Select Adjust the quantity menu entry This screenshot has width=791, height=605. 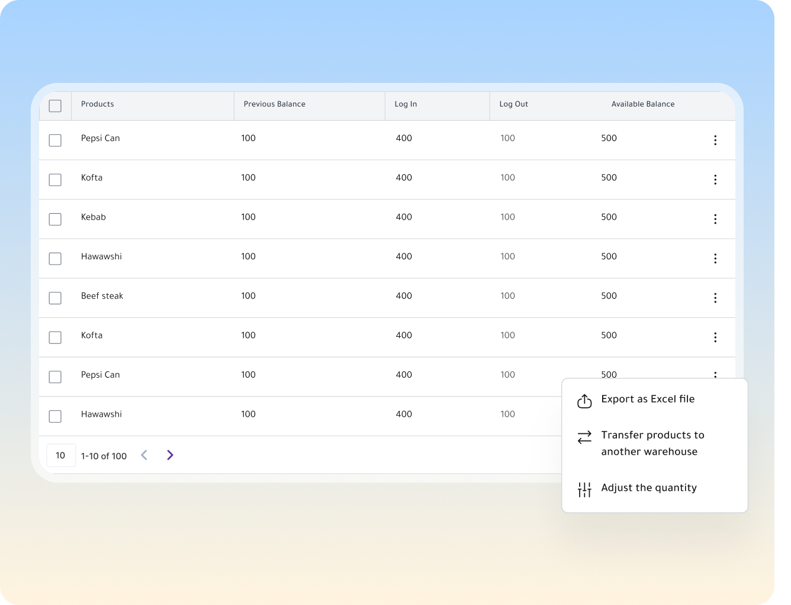649,488
